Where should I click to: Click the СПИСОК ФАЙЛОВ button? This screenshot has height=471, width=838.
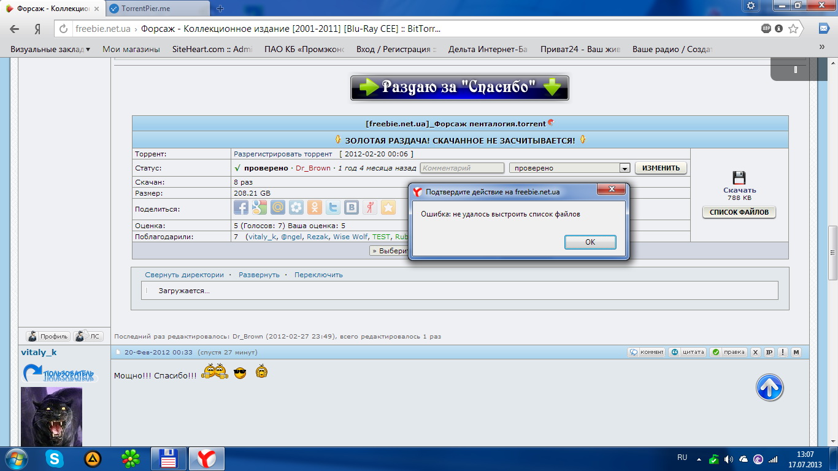739,212
